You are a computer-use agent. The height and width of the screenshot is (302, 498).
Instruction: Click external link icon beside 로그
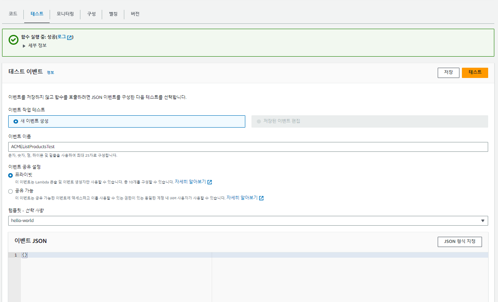(70, 37)
